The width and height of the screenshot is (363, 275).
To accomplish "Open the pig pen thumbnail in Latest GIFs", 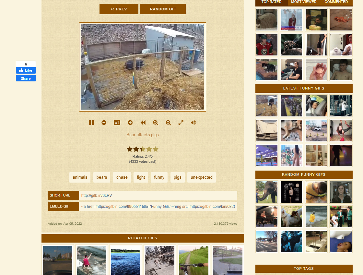I will pyautogui.click(x=267, y=106).
